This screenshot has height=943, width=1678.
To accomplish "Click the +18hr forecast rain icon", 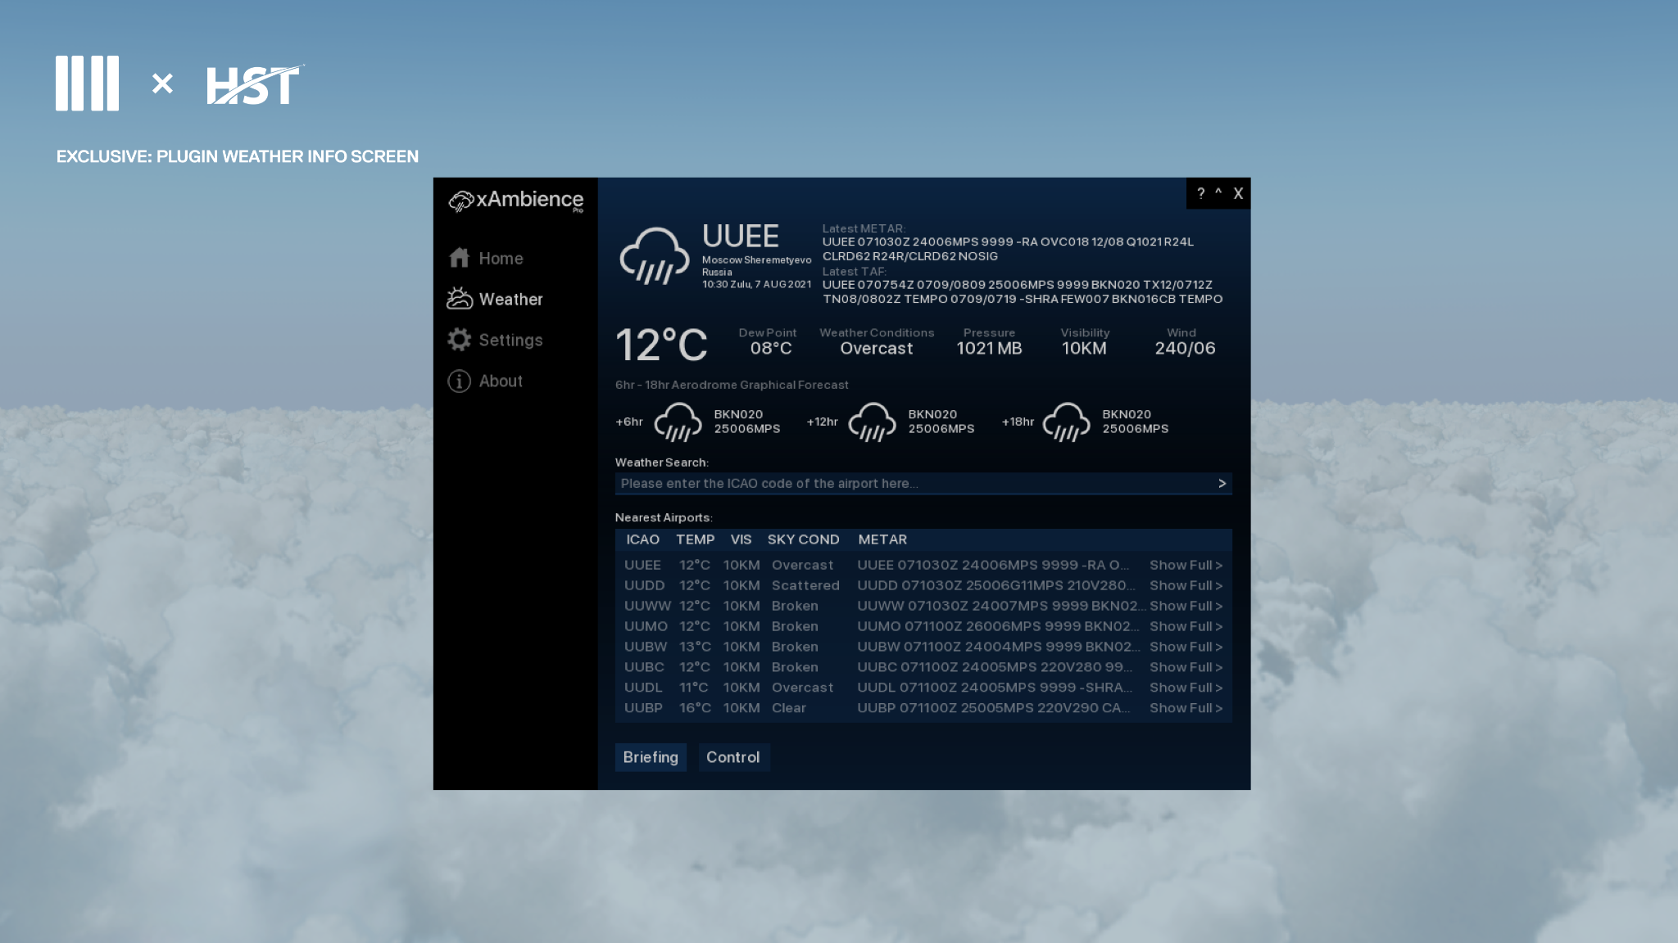I will click(1066, 422).
